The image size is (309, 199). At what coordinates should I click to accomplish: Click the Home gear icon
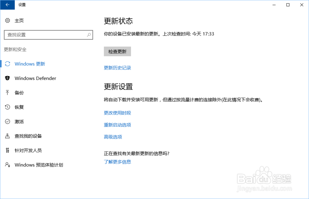(7, 20)
